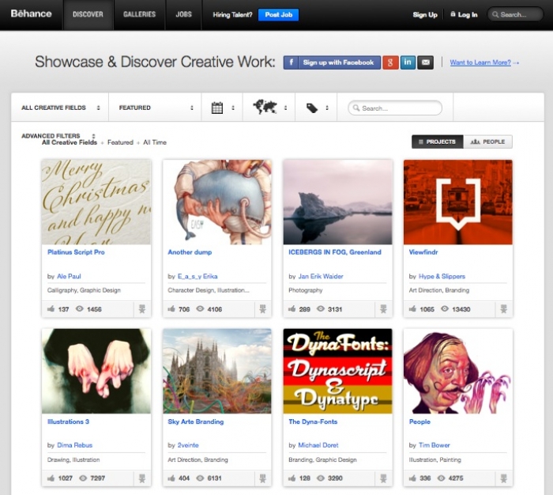
Task: Open the iceberg photo thumbnail
Action: [x=338, y=202]
